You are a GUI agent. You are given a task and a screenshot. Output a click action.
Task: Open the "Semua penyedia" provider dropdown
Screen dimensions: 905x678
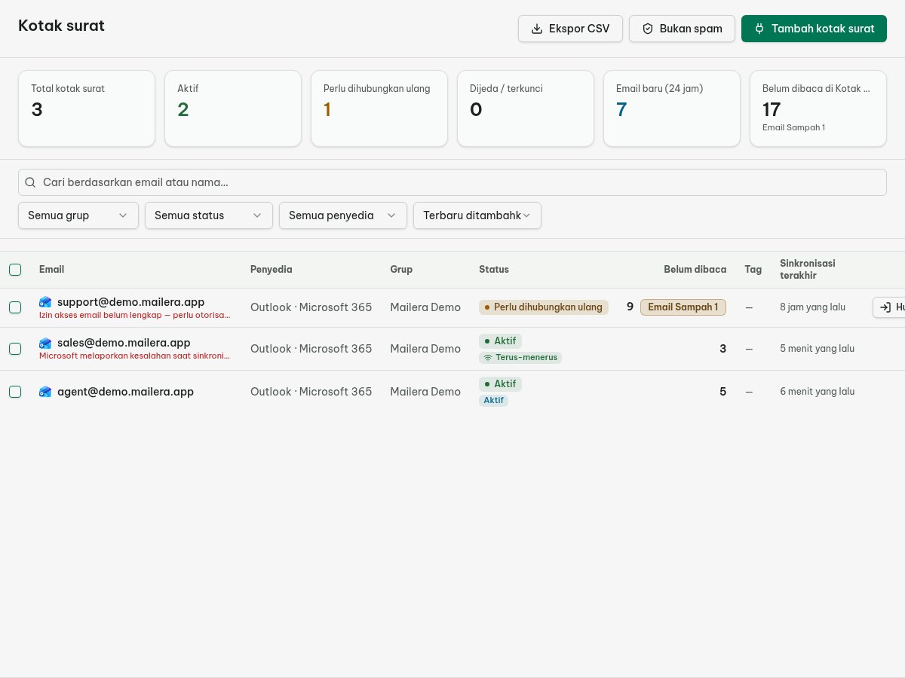point(343,215)
